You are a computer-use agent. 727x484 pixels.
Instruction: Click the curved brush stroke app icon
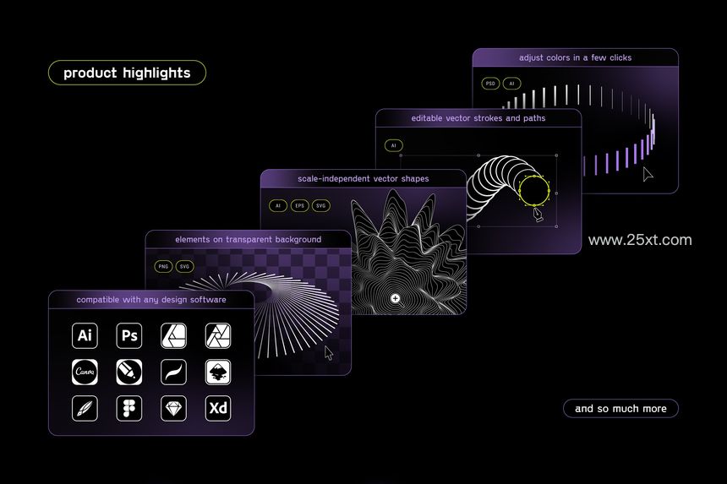pos(173,372)
